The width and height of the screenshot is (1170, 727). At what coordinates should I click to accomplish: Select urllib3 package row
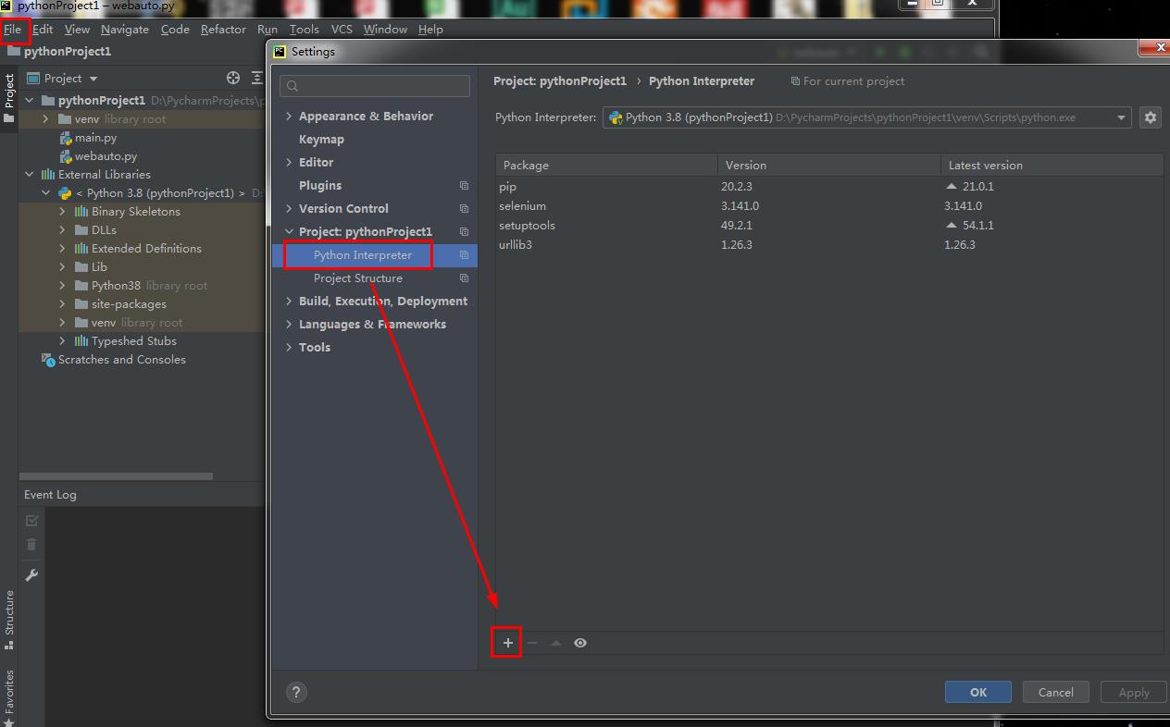[829, 244]
